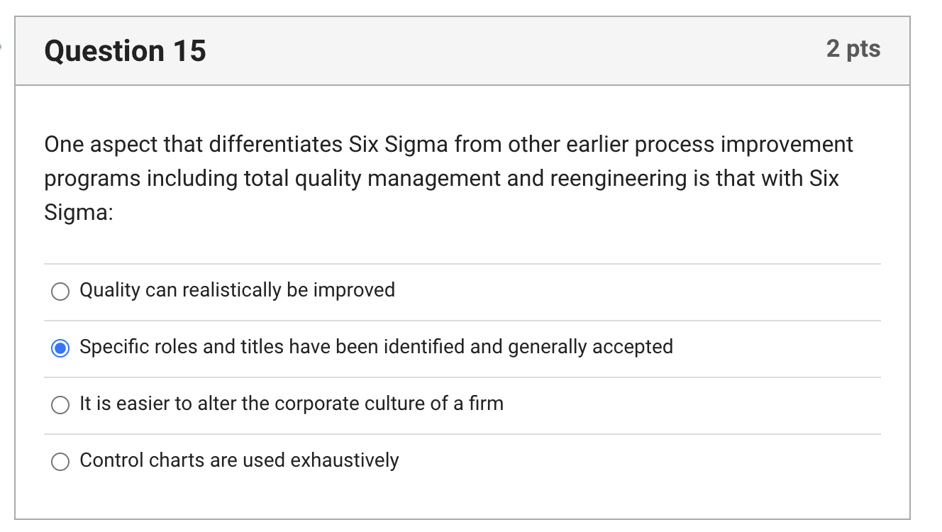Screen dimensions: 942x532
Task: Select 'Specific roles and titles have been identified' option
Action: coord(60,348)
